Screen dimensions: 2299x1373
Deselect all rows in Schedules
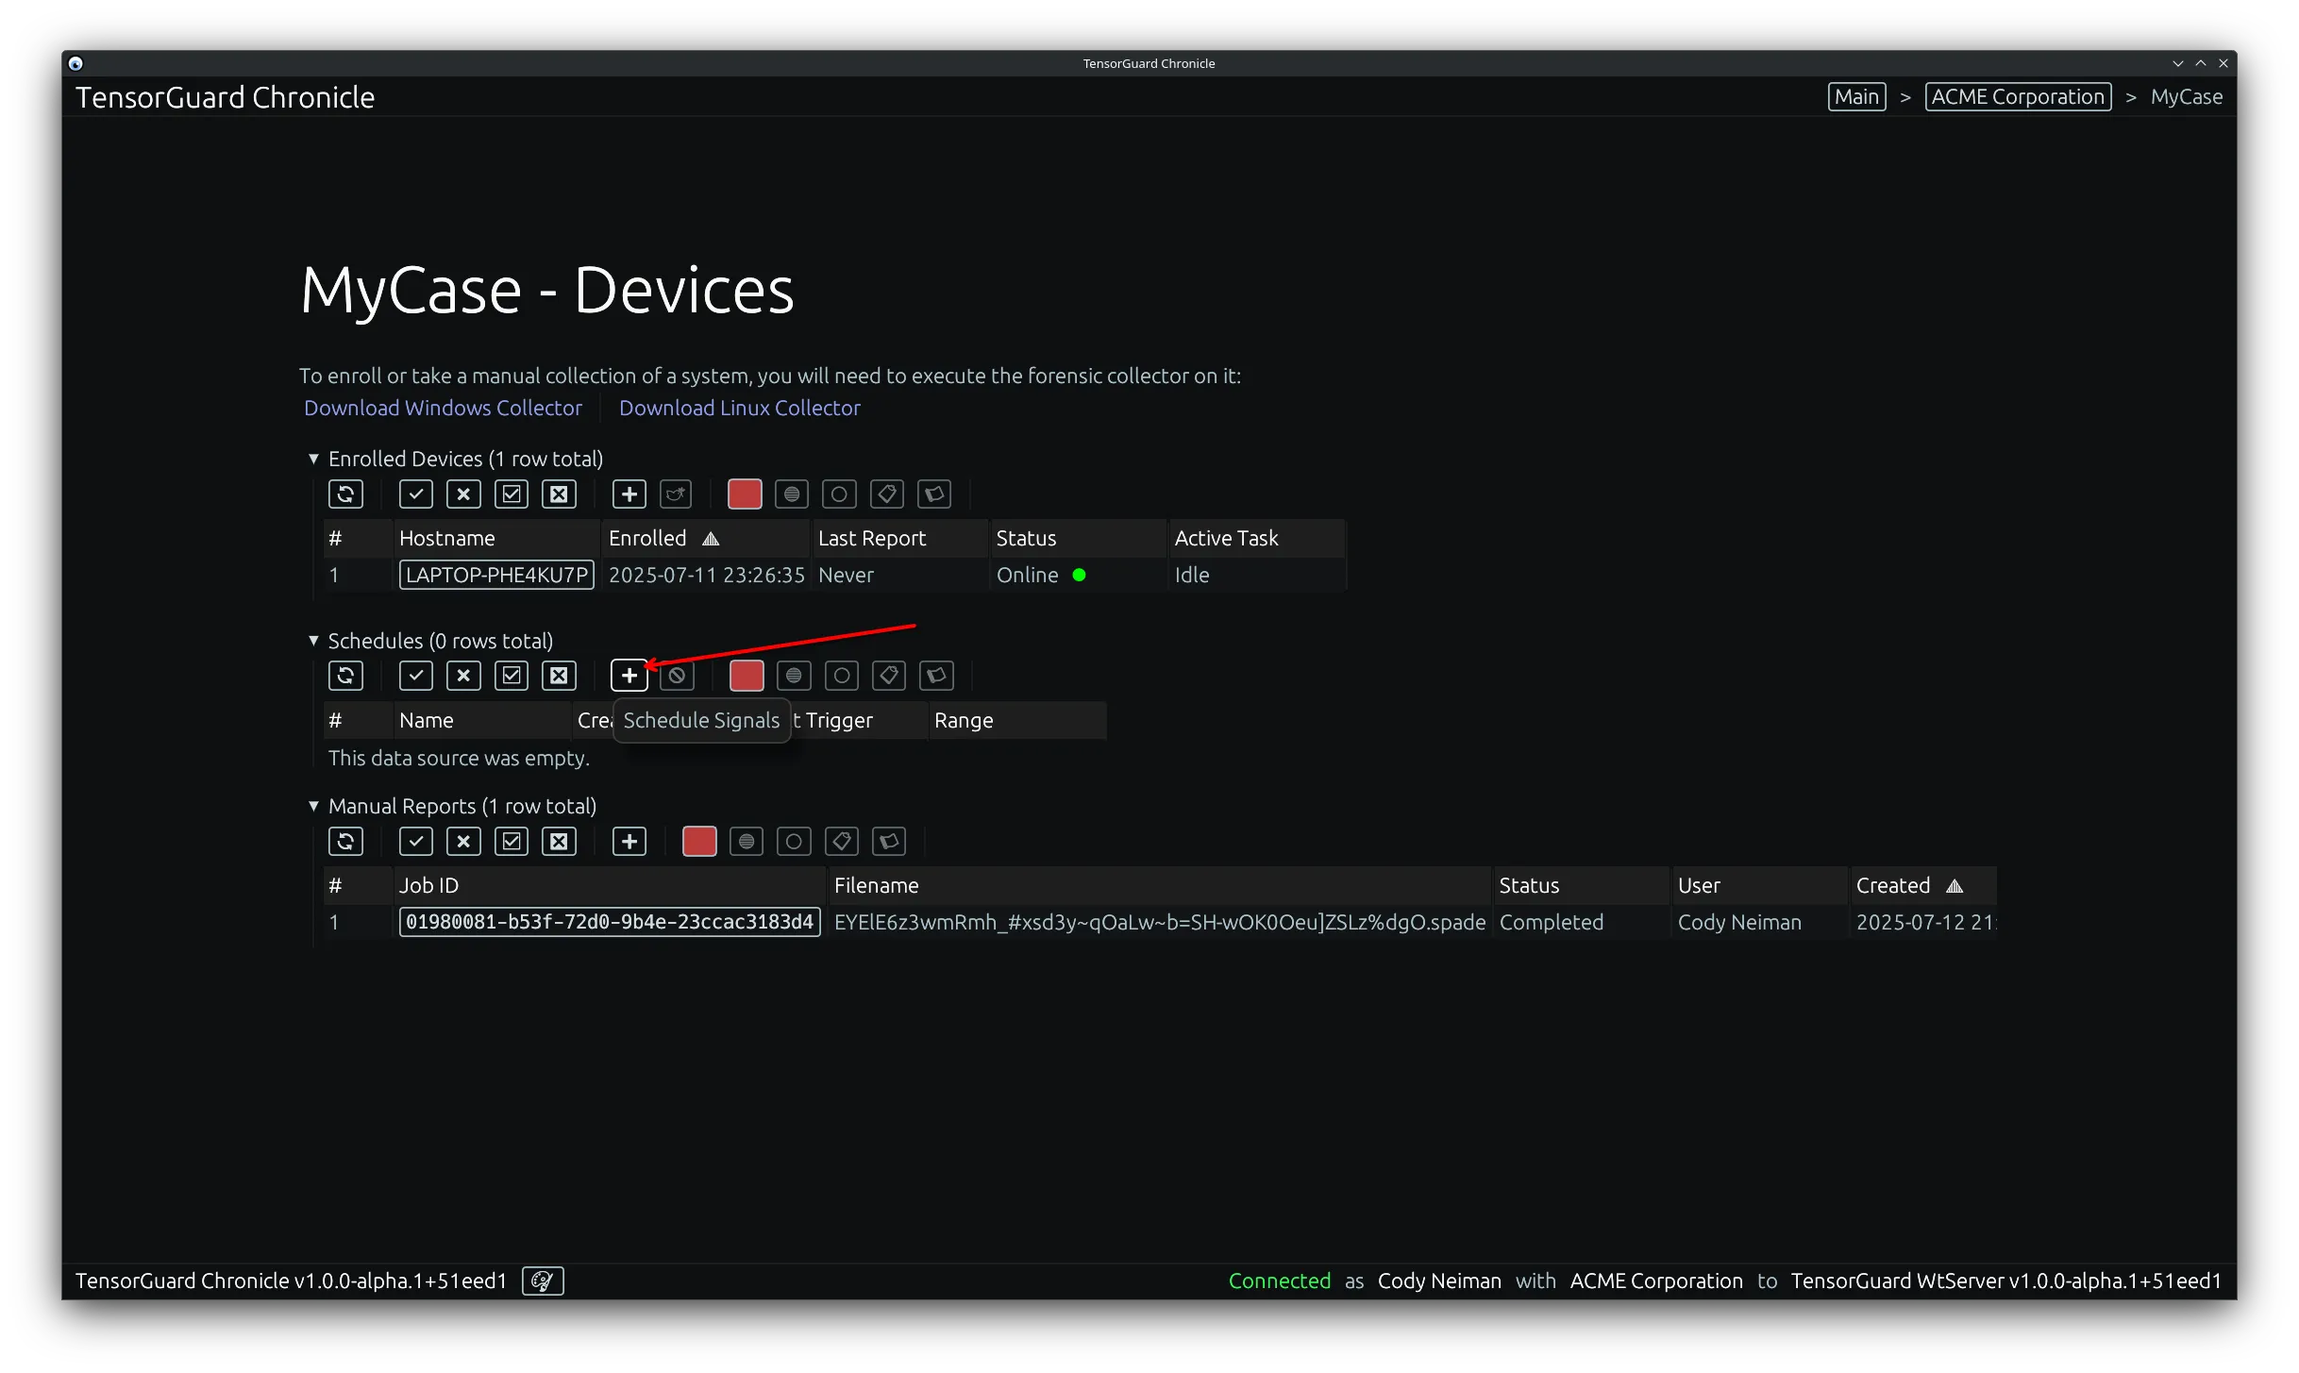click(462, 675)
